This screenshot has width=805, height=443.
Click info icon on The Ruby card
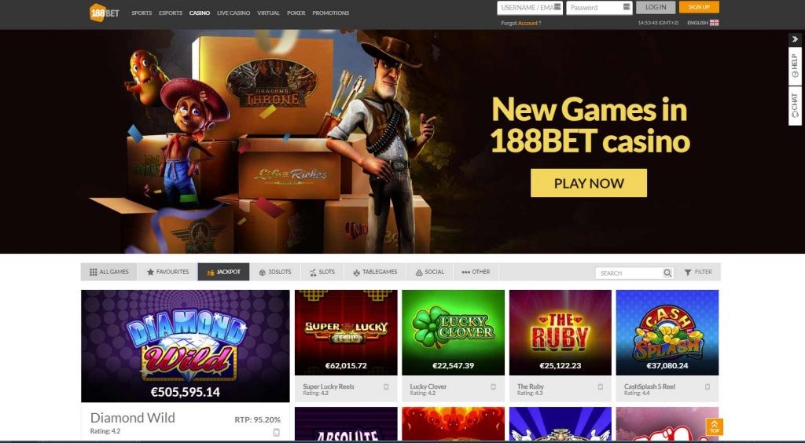(600, 387)
